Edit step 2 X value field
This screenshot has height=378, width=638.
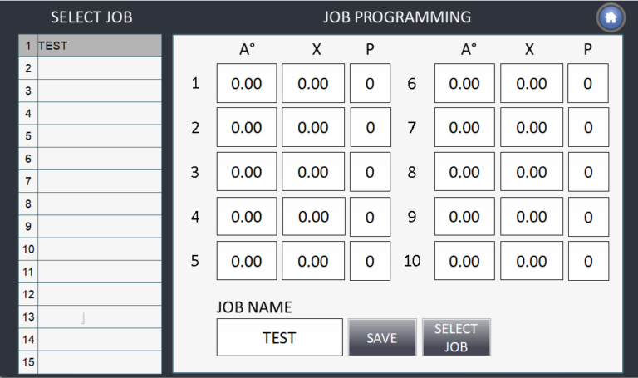point(313,127)
